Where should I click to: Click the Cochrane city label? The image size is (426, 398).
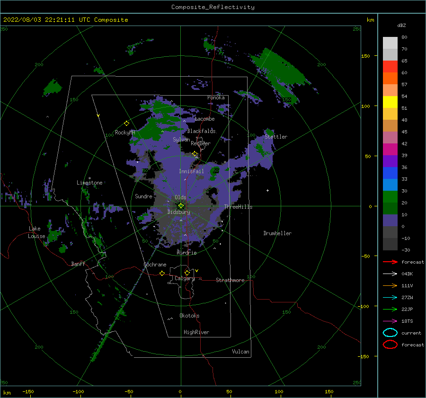[x=155, y=265]
